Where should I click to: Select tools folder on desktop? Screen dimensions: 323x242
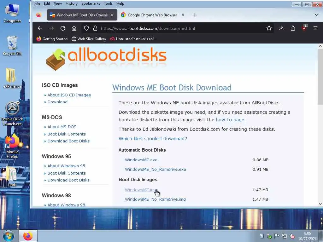12,176
